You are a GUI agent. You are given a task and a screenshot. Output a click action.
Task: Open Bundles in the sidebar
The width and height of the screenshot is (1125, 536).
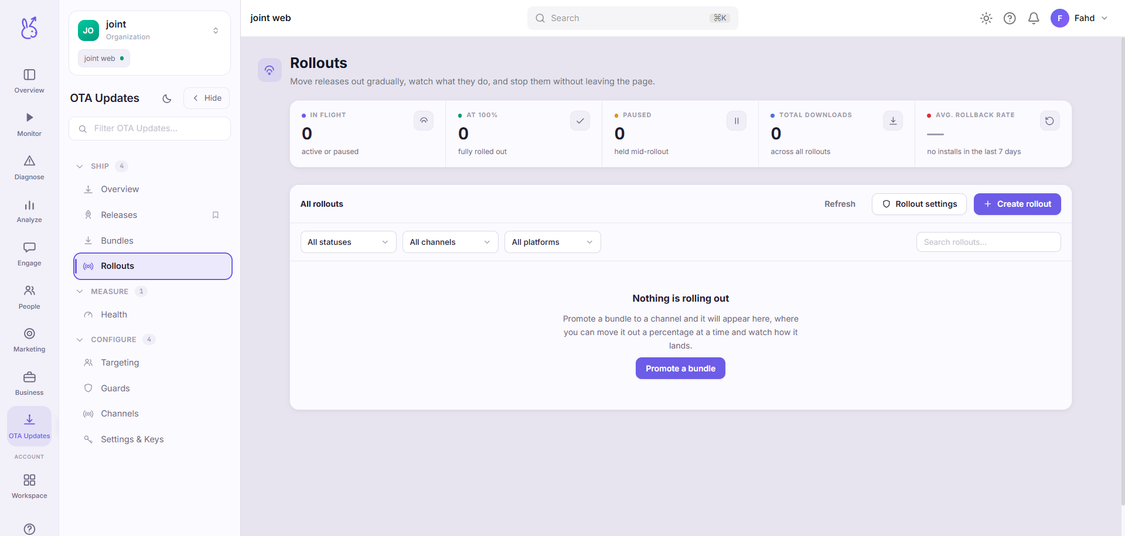pyautogui.click(x=152, y=241)
